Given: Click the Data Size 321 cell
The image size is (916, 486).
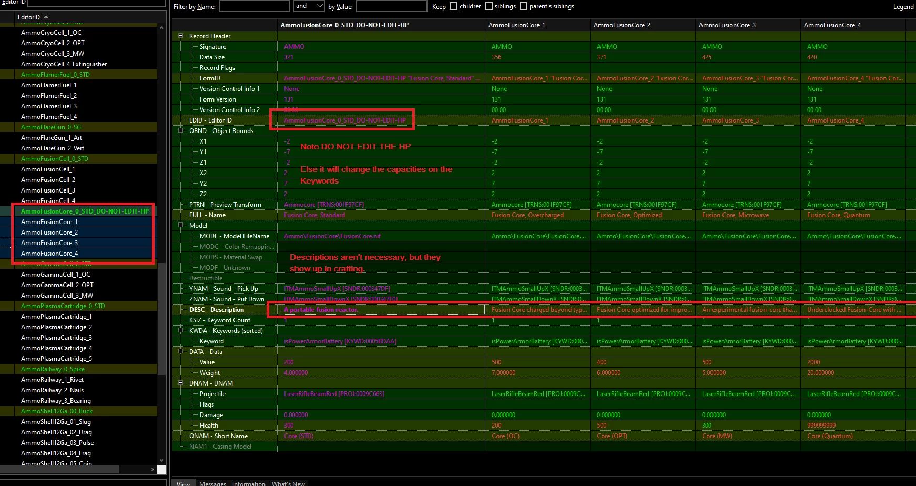Looking at the screenshot, I should tap(381, 57).
